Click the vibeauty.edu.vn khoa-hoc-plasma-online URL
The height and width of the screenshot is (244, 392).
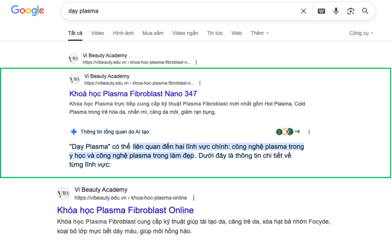131,198
